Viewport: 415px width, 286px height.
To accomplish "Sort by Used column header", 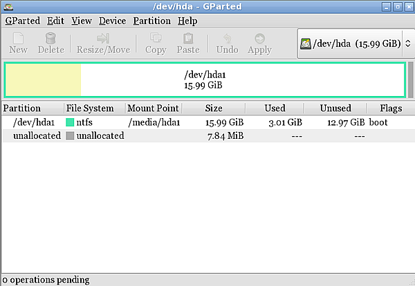I will point(275,108).
